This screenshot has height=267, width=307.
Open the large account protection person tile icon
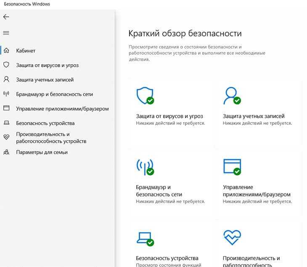(x=232, y=96)
